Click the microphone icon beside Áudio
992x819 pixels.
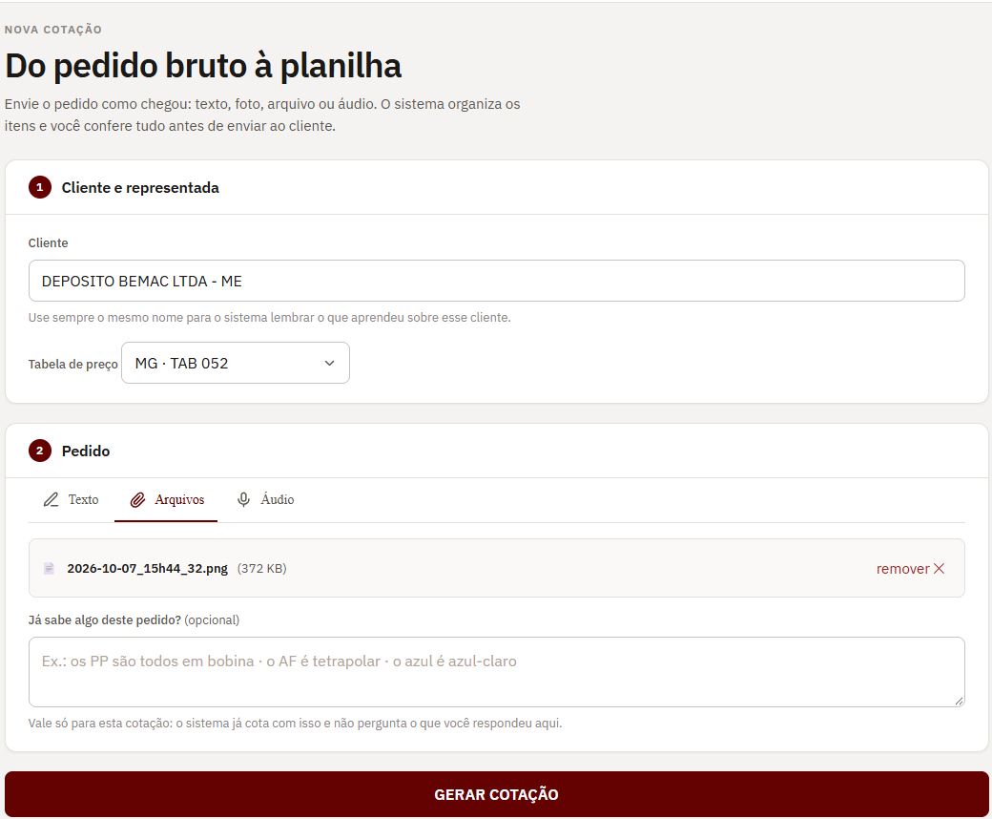(243, 500)
